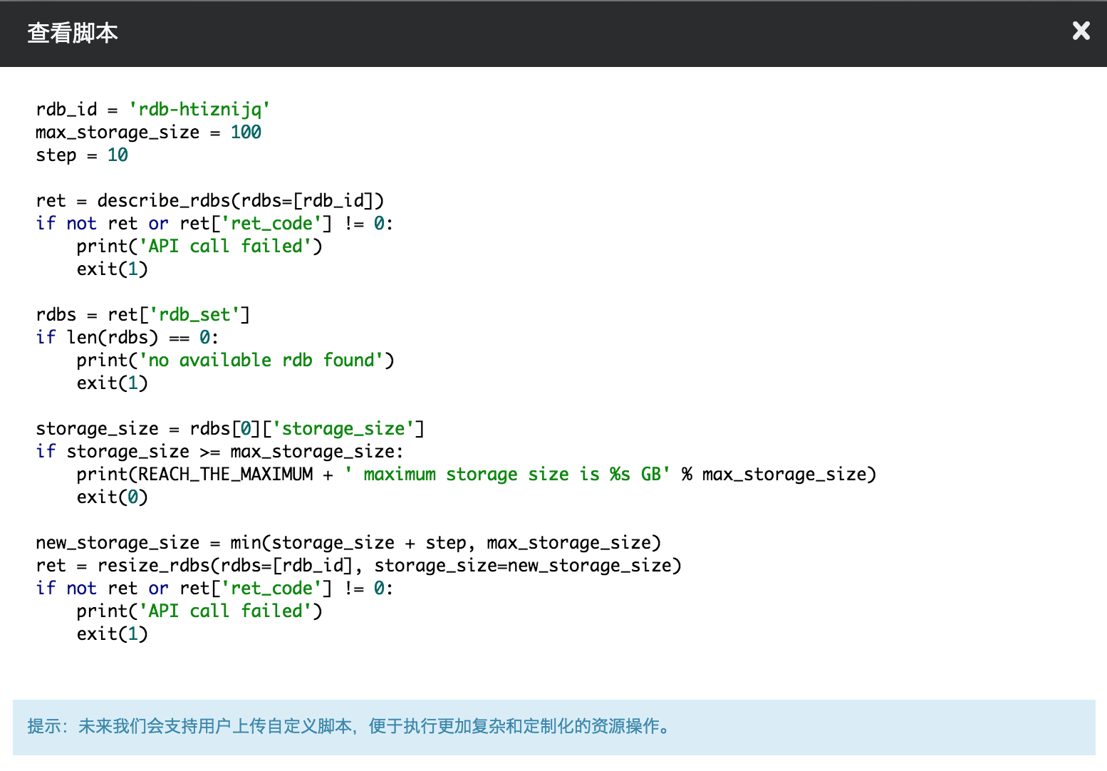Click the 'if len(rdbs) == 0' line
1107x771 pixels.
pos(127,337)
